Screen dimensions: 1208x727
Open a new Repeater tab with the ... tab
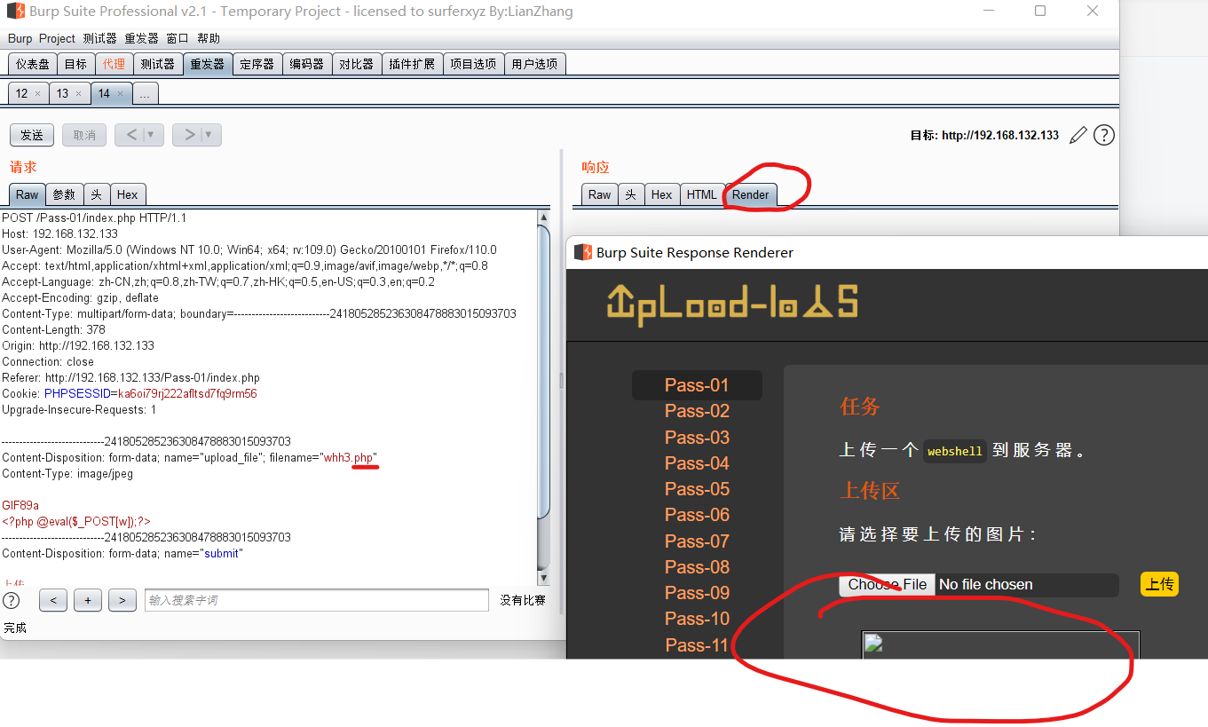pyautogui.click(x=145, y=93)
